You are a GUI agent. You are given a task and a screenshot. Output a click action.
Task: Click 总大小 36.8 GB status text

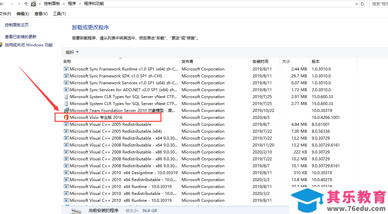pyautogui.click(x=141, y=210)
